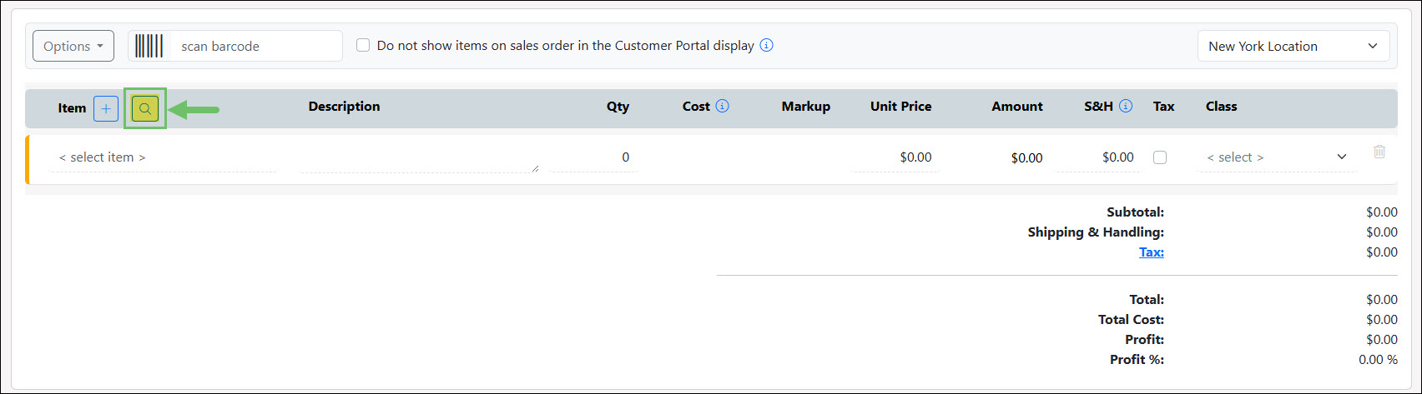
Task: Click the Item column header text
Action: click(72, 108)
